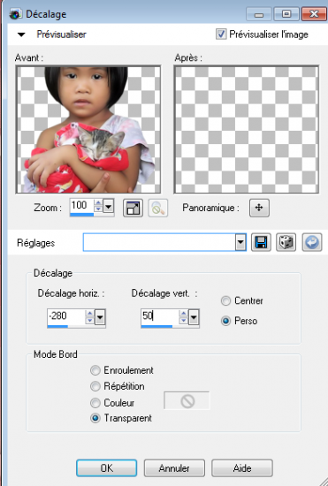Confirm with the OK button
This screenshot has height=486, width=328.
pos(106,468)
